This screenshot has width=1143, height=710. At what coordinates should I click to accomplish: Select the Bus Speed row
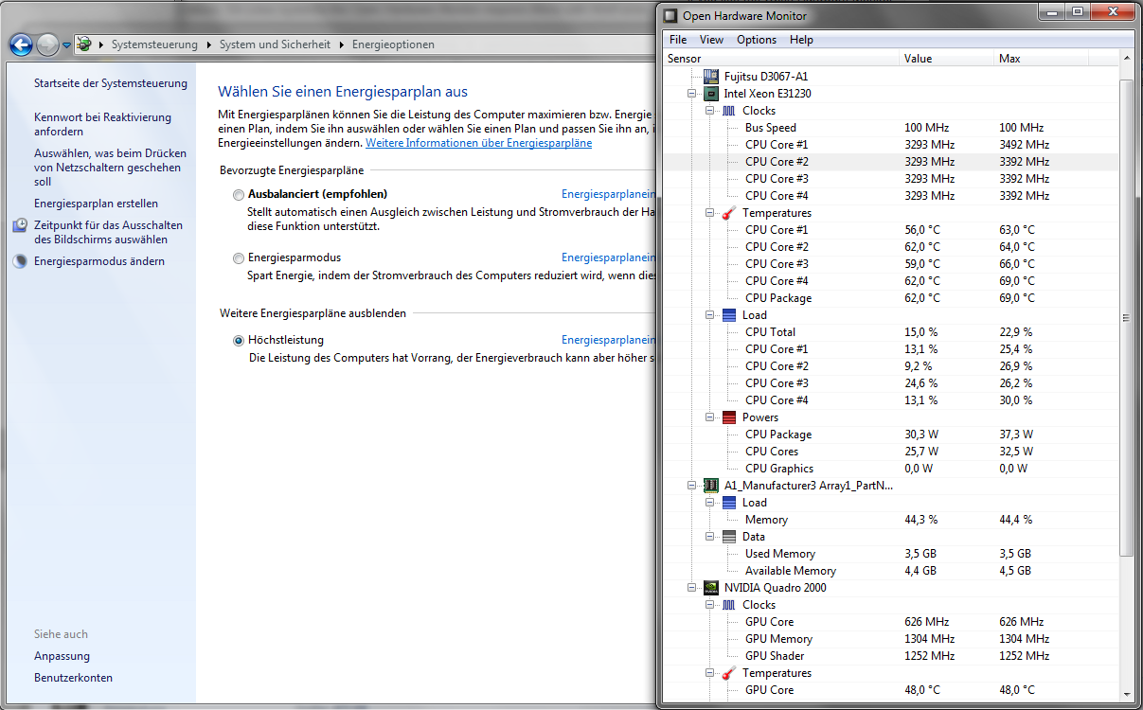coord(890,128)
